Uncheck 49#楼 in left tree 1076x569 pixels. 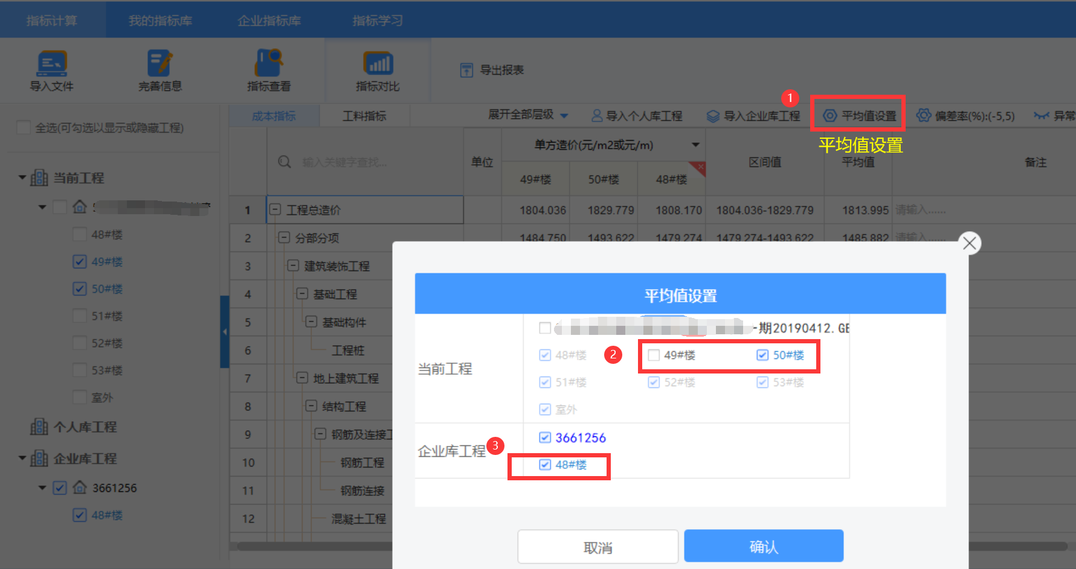(79, 261)
